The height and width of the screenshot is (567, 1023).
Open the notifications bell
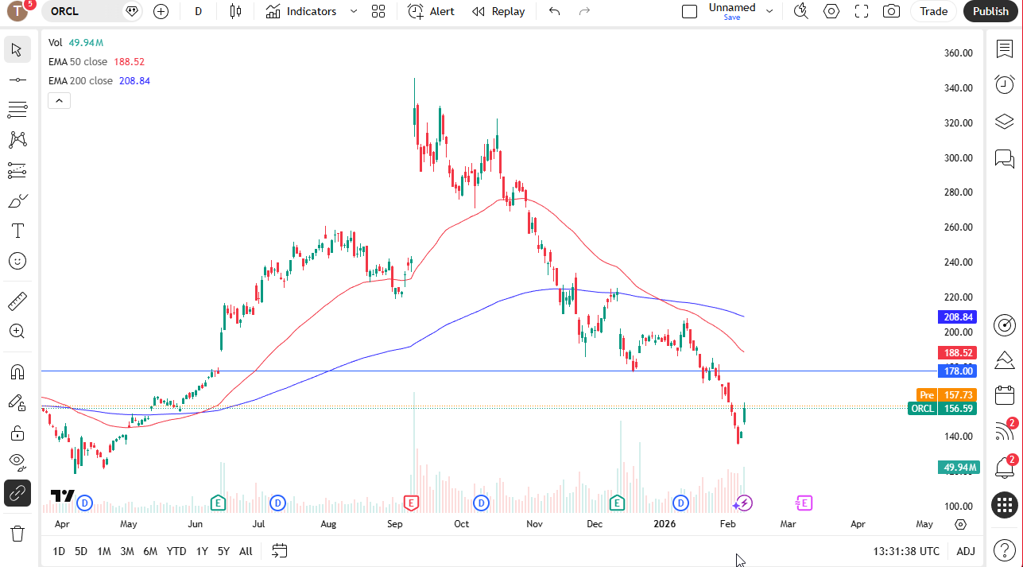click(x=1005, y=468)
